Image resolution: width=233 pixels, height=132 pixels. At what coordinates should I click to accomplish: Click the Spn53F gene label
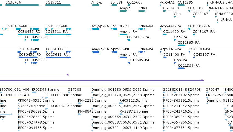(x=117, y=2)
